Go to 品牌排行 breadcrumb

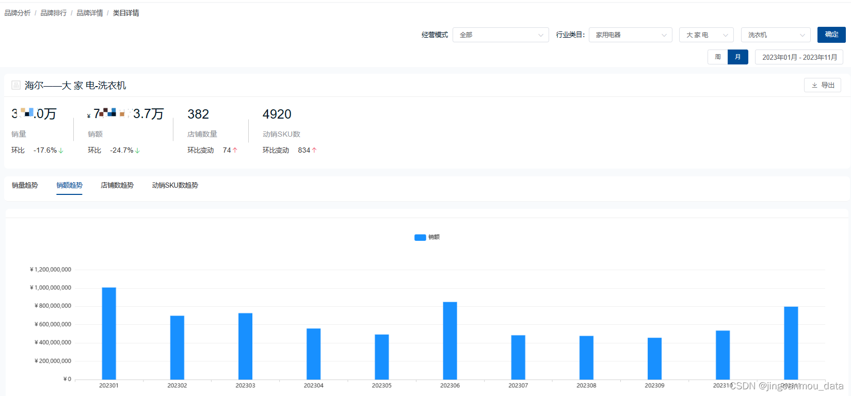pyautogui.click(x=54, y=13)
